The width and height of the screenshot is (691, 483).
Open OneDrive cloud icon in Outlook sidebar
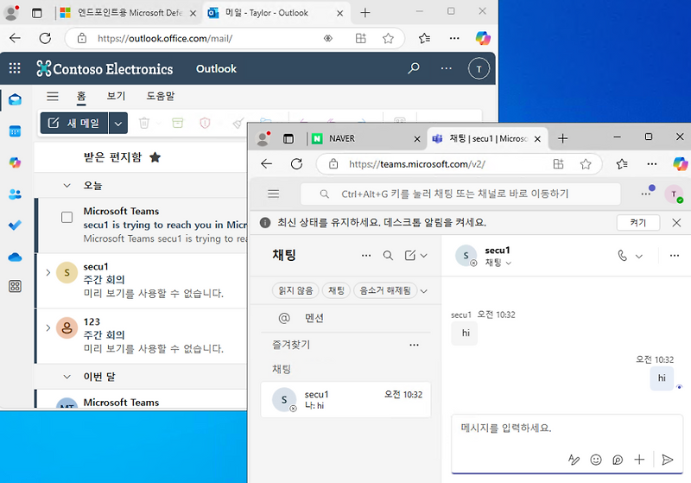click(15, 257)
